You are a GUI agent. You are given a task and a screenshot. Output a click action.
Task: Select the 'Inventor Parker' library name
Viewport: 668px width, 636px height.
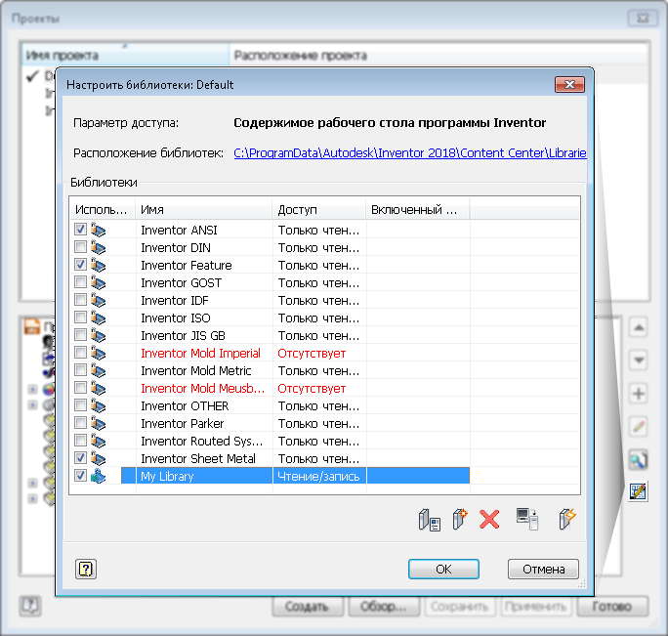183,424
